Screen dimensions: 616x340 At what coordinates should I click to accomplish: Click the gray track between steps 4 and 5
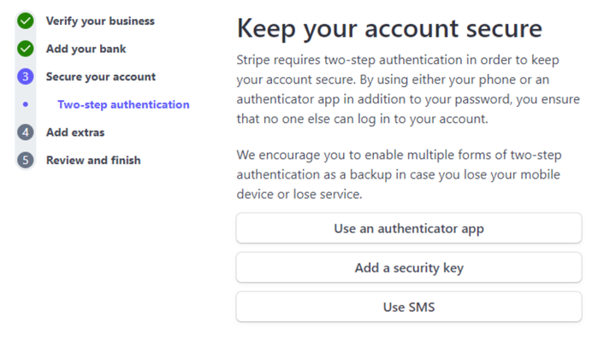coord(26,146)
